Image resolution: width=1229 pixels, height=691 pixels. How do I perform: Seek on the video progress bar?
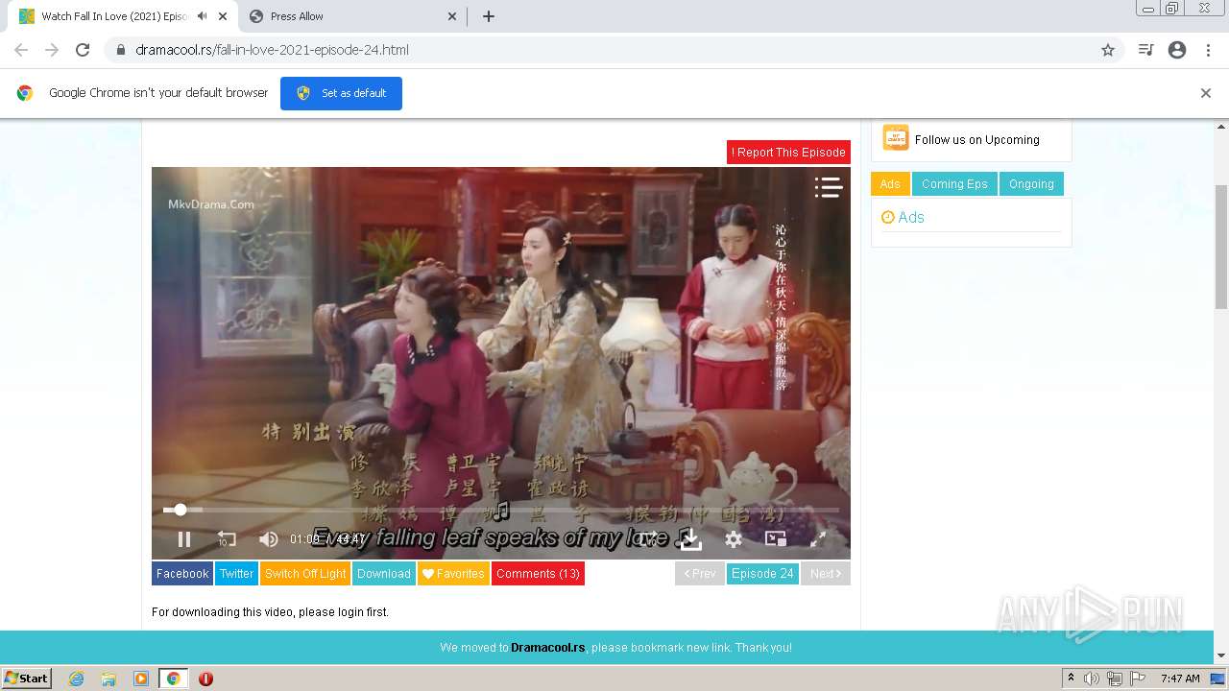(501, 510)
